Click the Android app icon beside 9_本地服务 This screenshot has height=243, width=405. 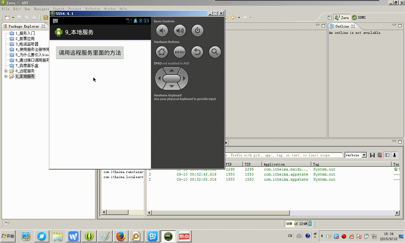pos(59,32)
